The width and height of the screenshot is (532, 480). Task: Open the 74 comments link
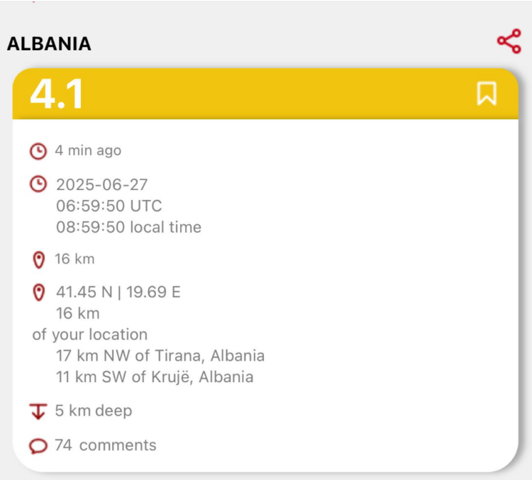(x=106, y=445)
